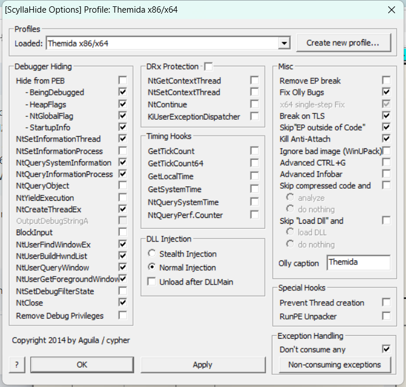Open Non-consuming exceptions dialog
This screenshot has width=406, height=387.
point(335,365)
